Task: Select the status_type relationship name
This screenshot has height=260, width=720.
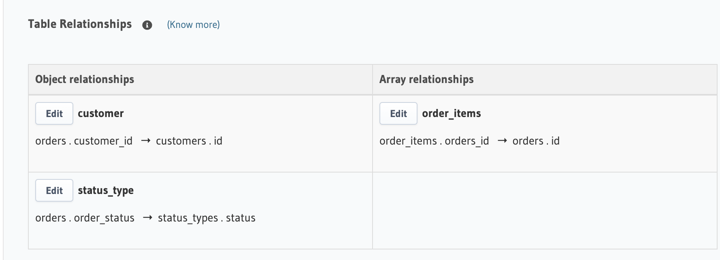Action: point(106,190)
